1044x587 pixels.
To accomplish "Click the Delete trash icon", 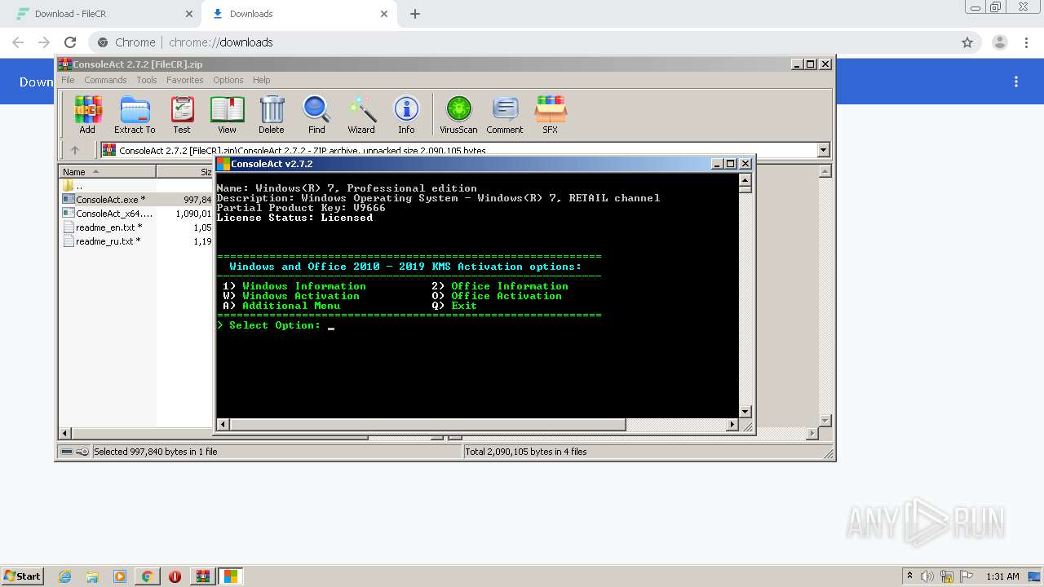I will [272, 114].
